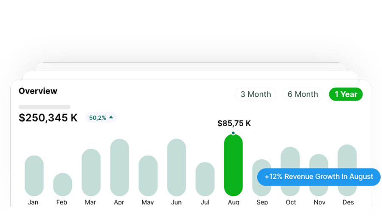This screenshot has width=382, height=220.
Task: Click the May revenue bar
Action: (148, 176)
